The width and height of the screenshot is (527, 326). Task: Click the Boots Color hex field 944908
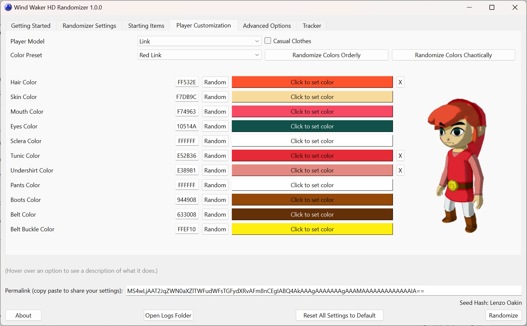coord(187,200)
